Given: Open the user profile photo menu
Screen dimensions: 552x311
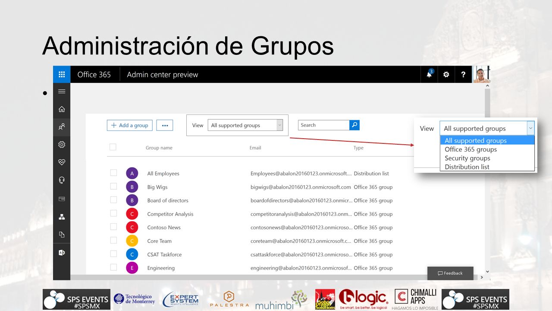Looking at the screenshot, I should click(481, 74).
